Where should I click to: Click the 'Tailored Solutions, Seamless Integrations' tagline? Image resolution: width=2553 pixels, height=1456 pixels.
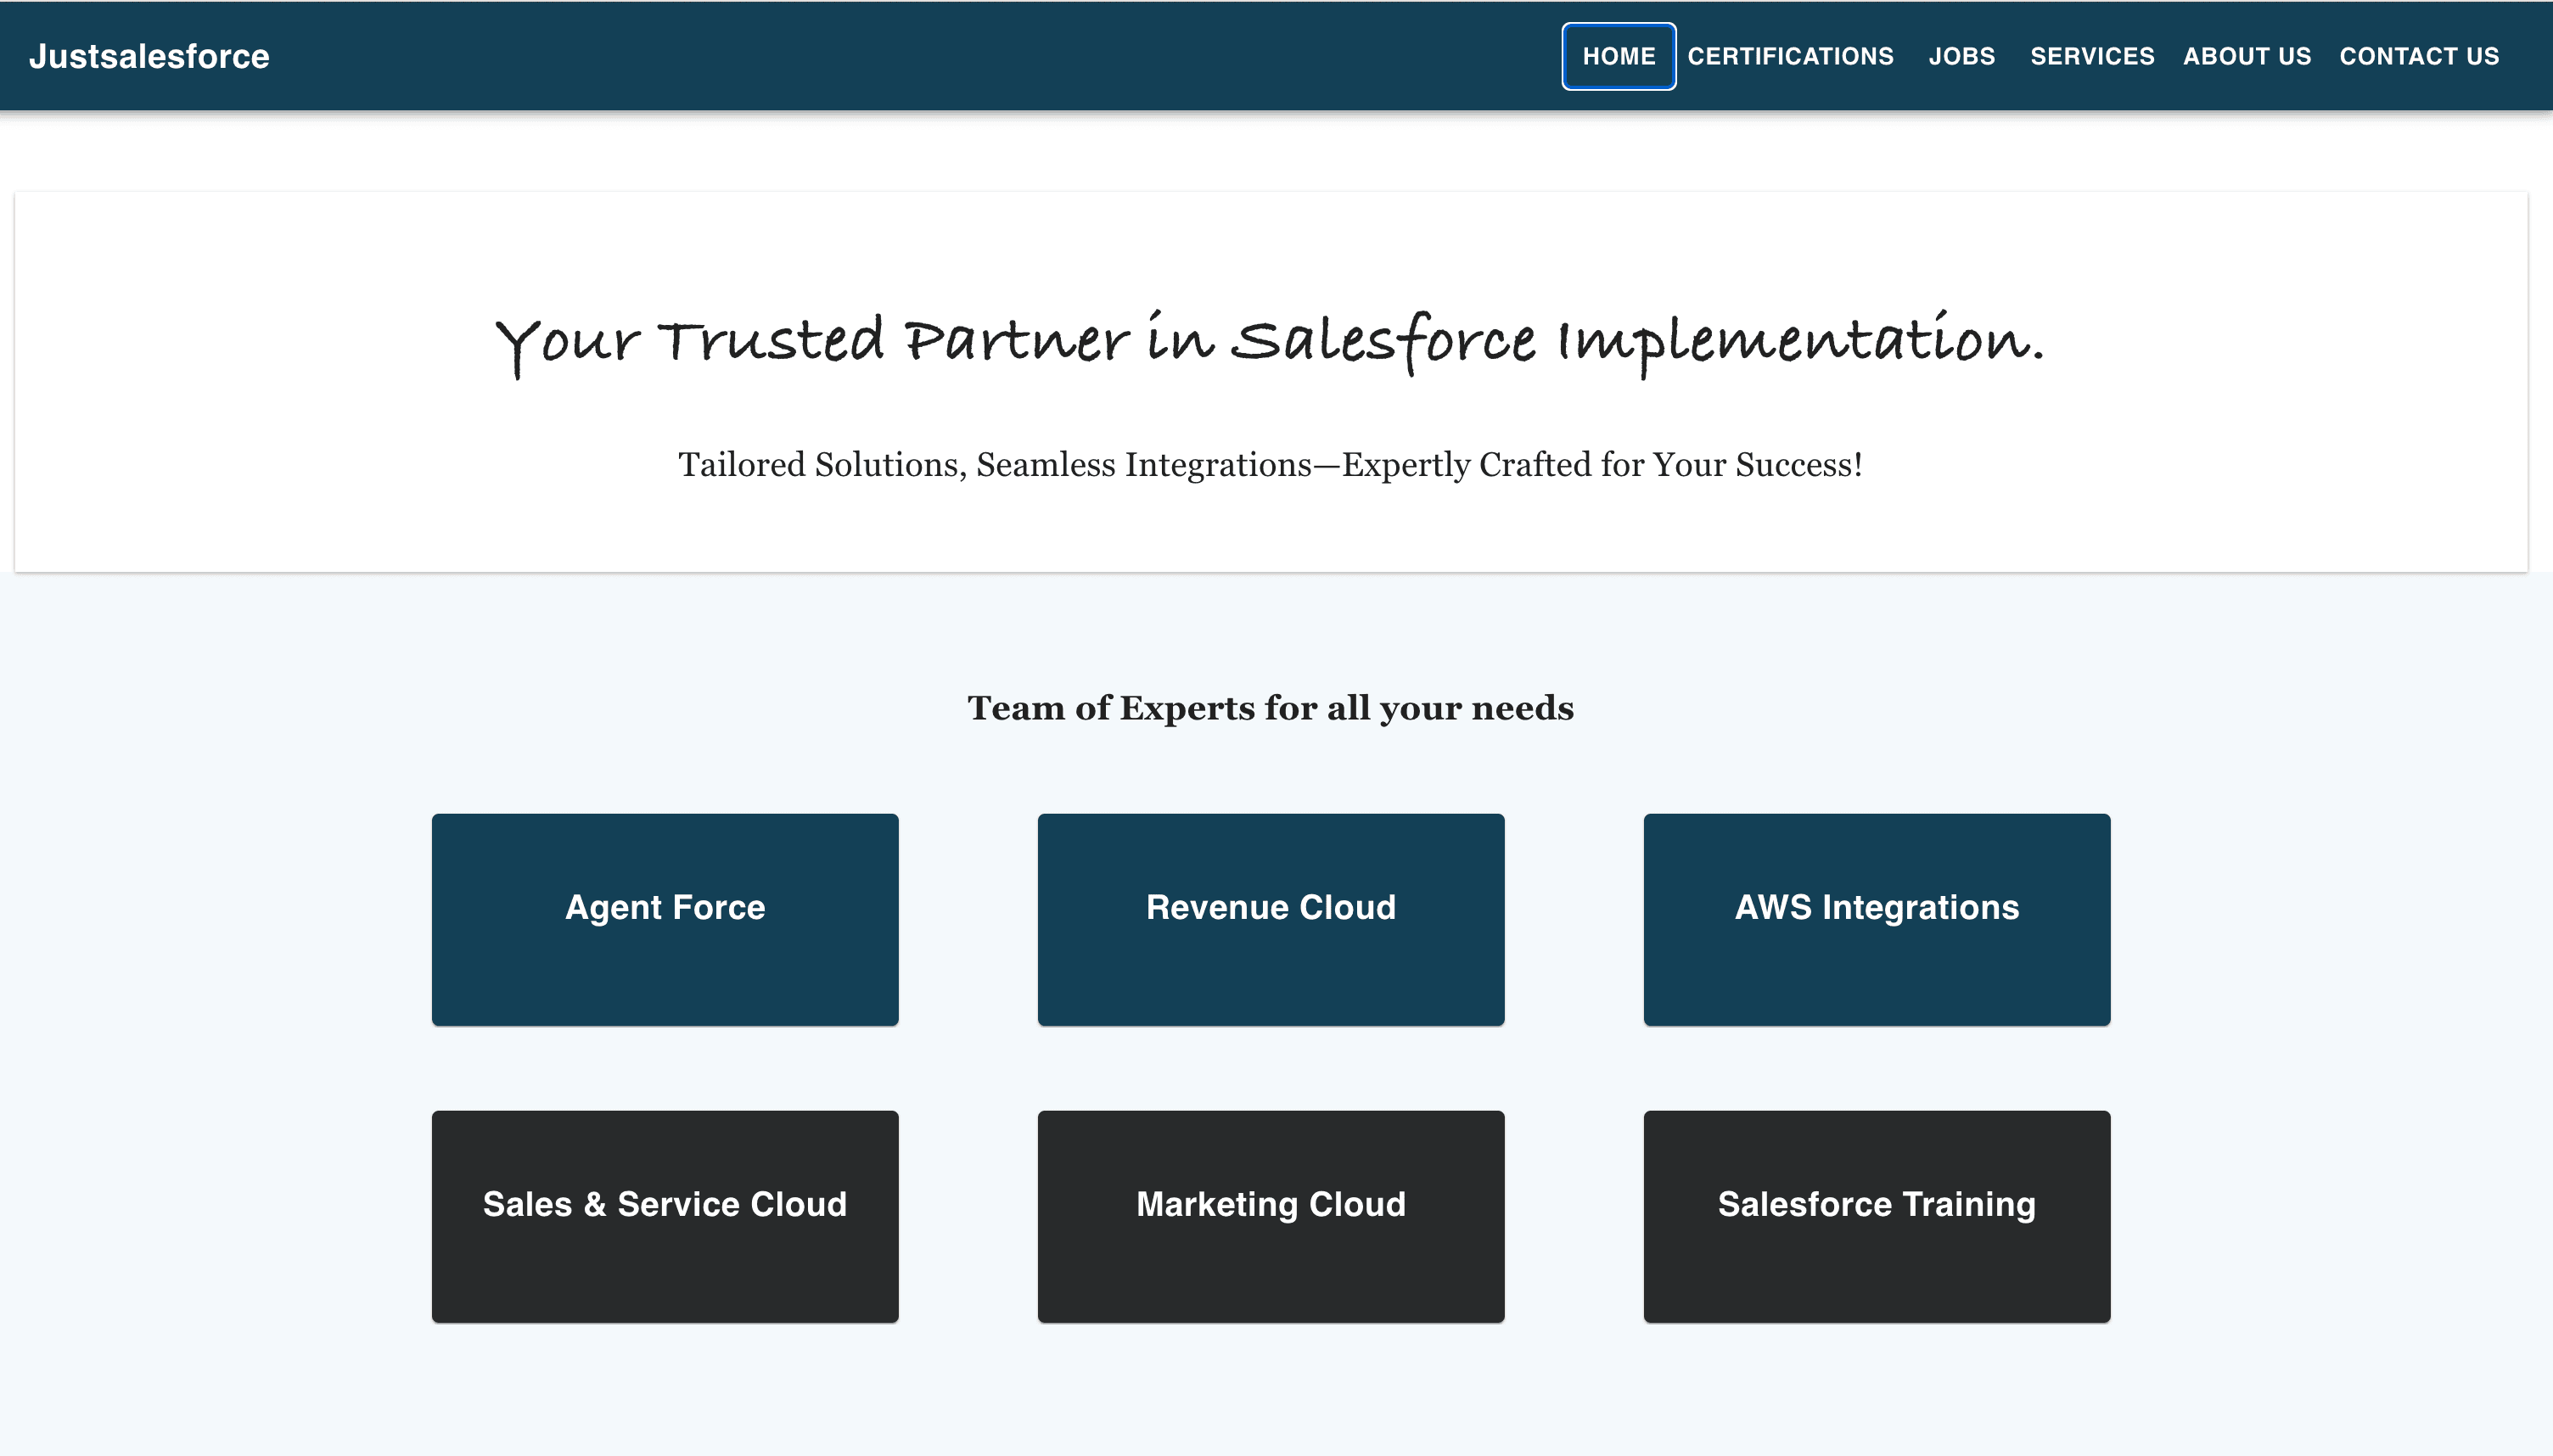pyautogui.click(x=1270, y=464)
